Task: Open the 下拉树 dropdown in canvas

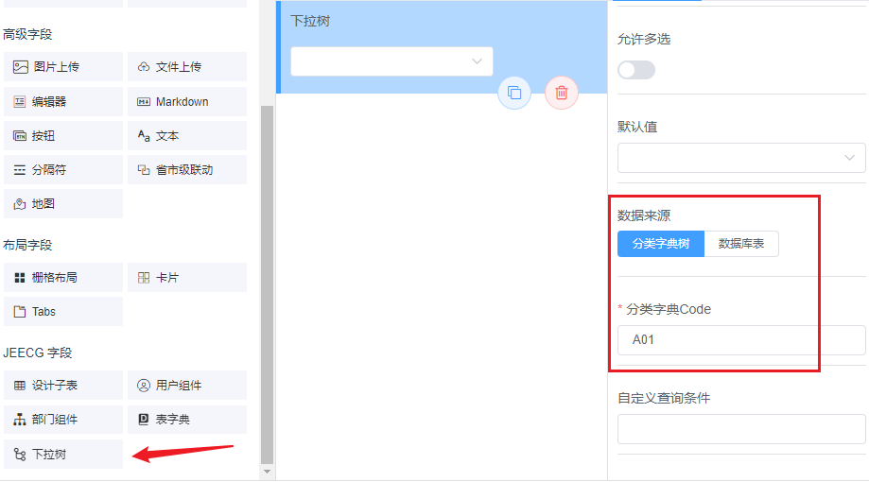Action: tap(391, 61)
